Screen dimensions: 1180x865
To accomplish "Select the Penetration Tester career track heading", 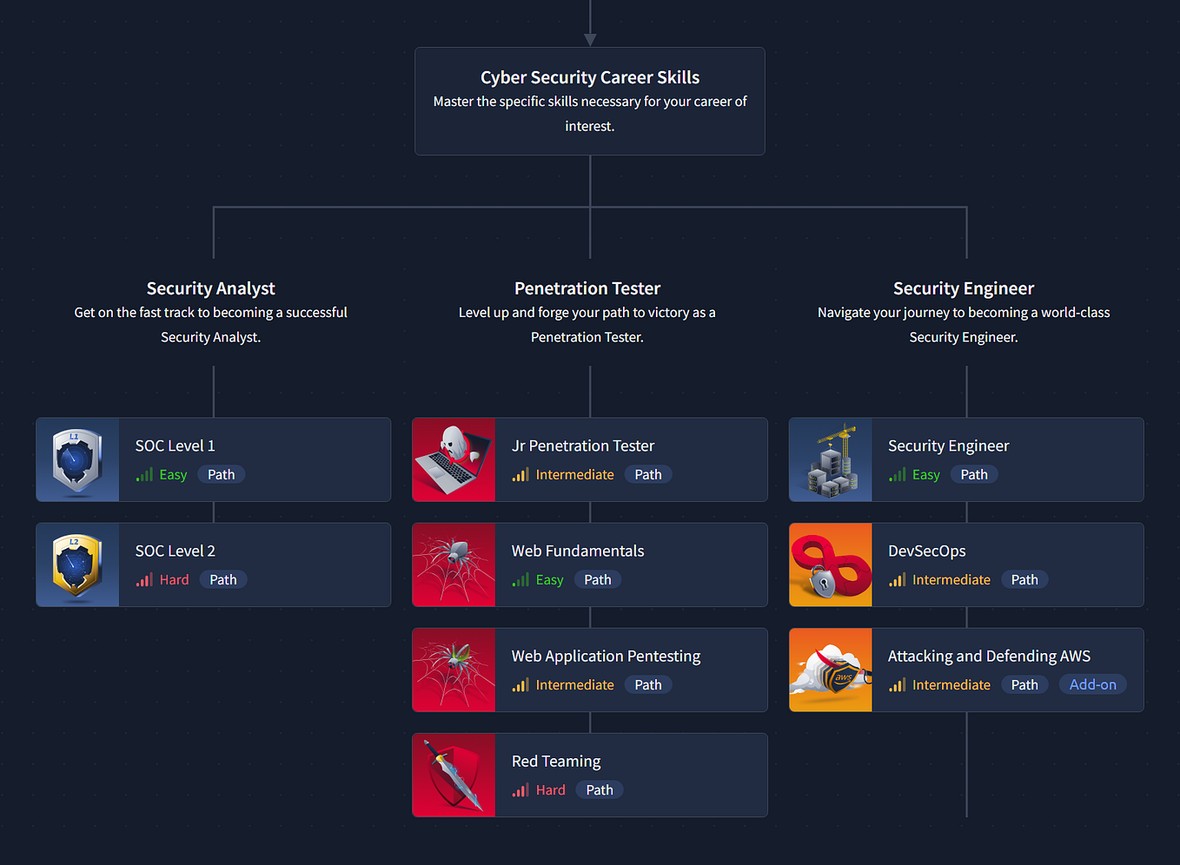I will pos(587,287).
